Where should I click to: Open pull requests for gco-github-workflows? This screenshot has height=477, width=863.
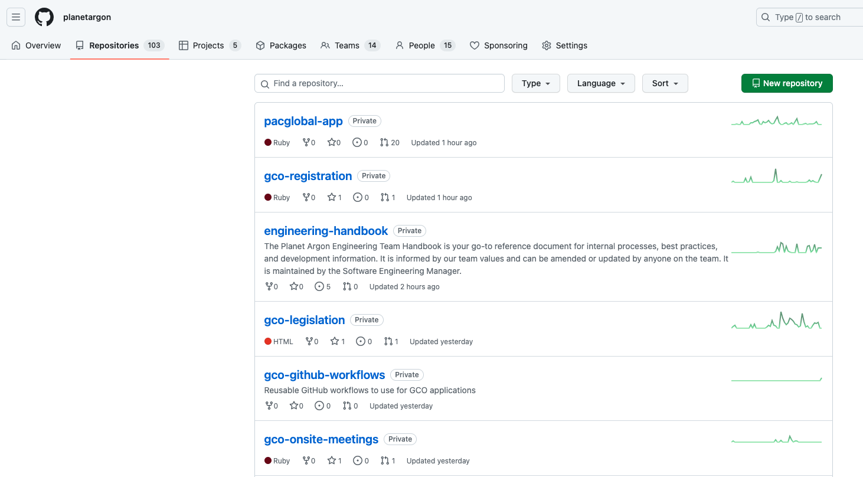(x=350, y=406)
